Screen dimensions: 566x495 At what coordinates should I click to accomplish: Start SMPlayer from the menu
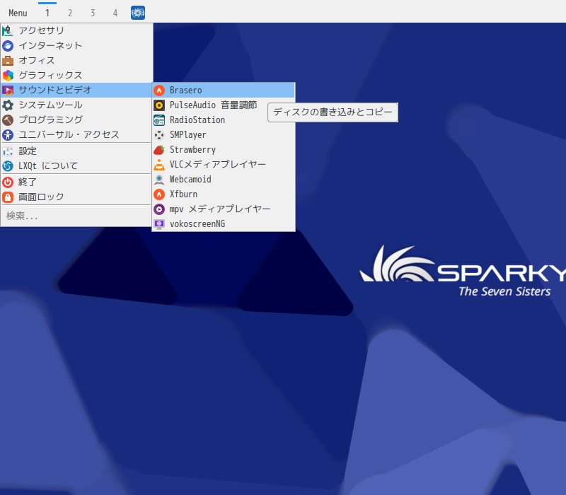pos(224,135)
